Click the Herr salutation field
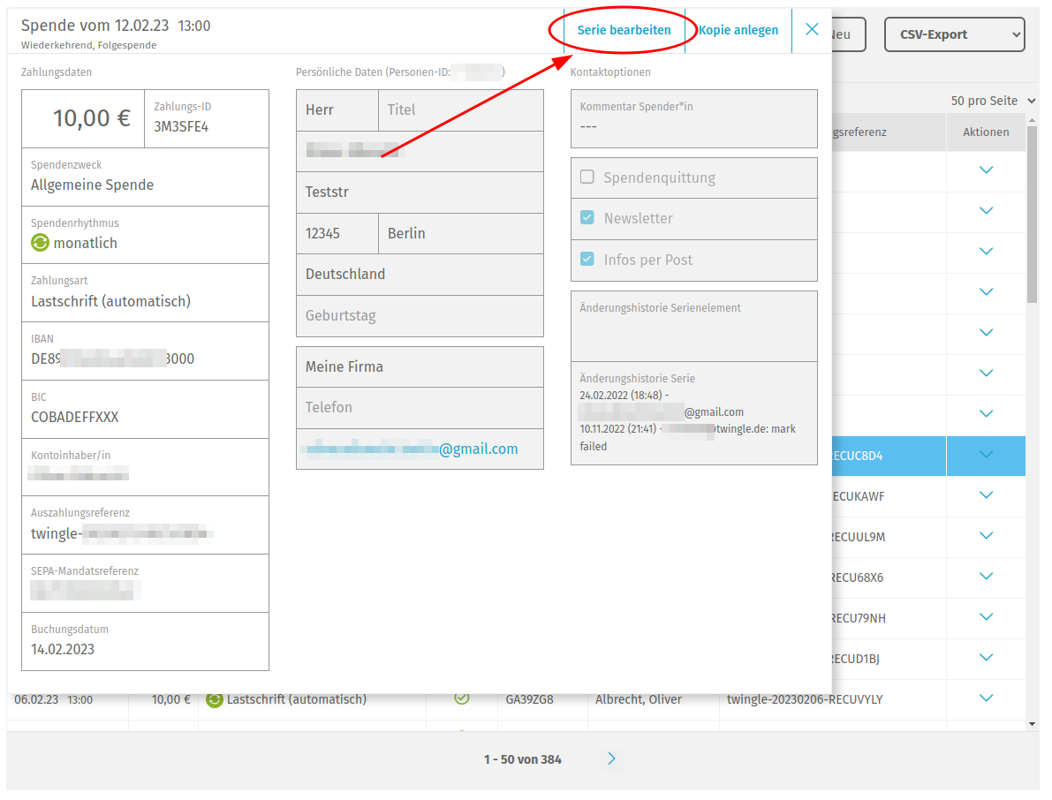The width and height of the screenshot is (1052, 800). [x=337, y=110]
